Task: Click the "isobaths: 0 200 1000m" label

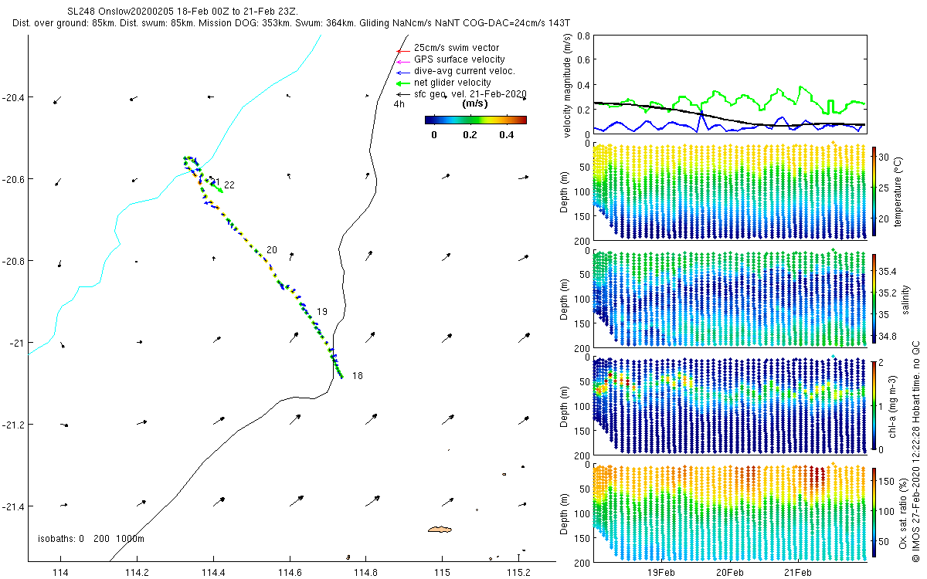Action: point(91,539)
